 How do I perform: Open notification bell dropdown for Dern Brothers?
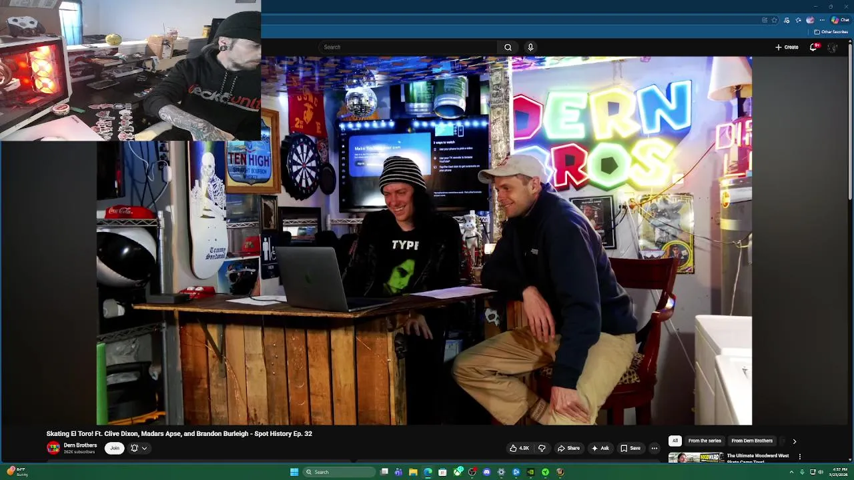point(139,448)
